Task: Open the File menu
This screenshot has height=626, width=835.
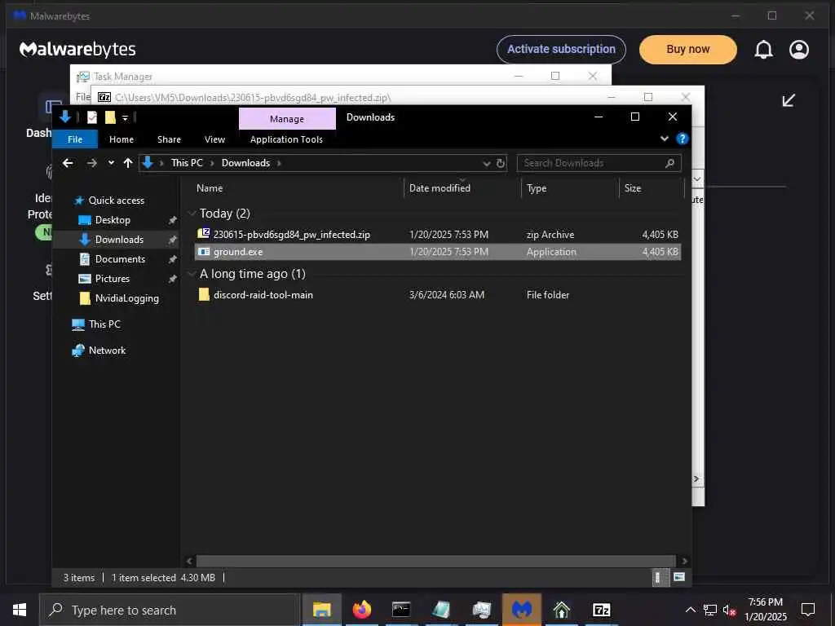Action: 75,139
